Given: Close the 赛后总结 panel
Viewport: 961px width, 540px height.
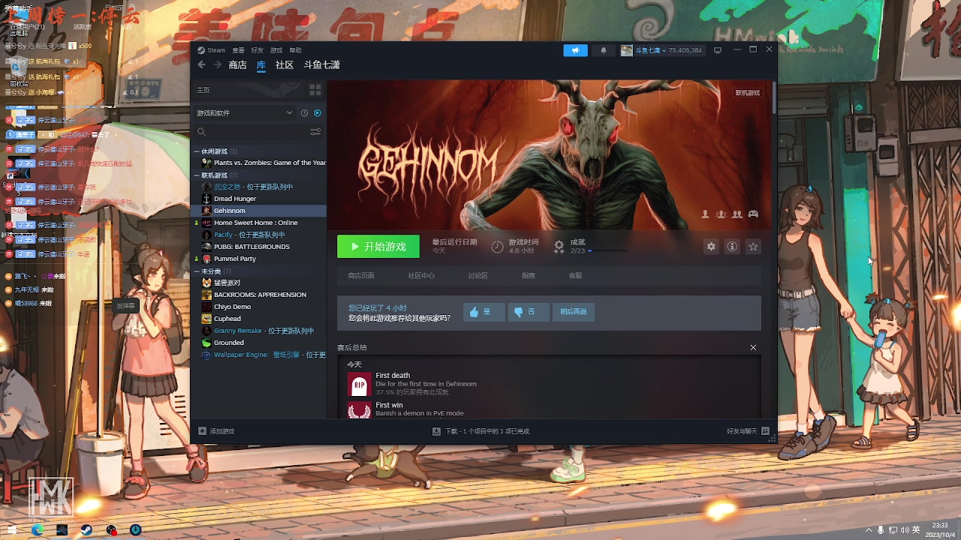Looking at the screenshot, I should (753, 347).
